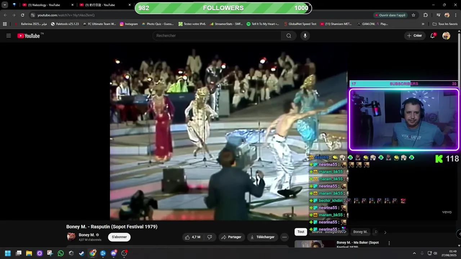Open the Testez votre IPv6 bookmark

(x=192, y=24)
